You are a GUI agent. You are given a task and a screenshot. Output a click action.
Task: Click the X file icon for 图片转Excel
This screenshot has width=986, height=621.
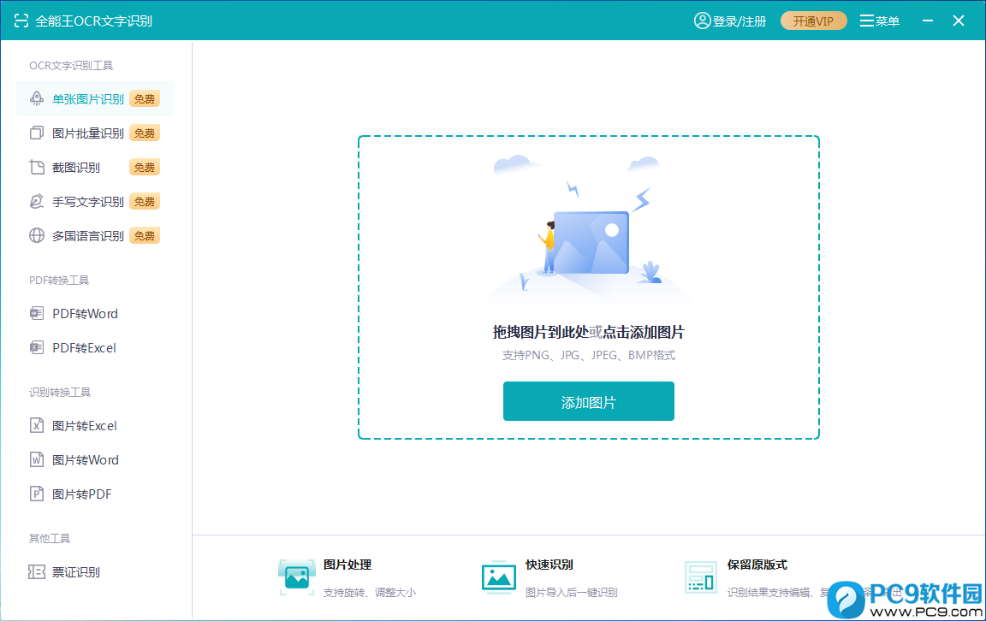37,425
